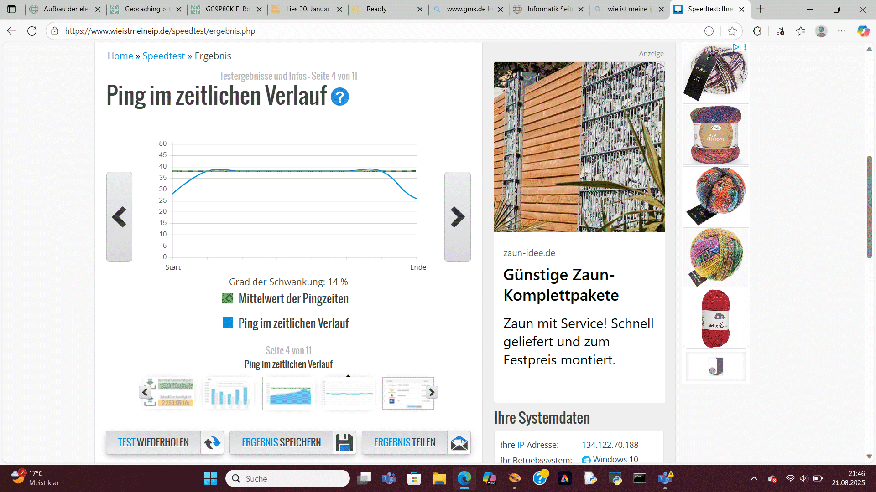This screenshot has height=492, width=876.
Task: Click the envelope share icon
Action: [459, 443]
